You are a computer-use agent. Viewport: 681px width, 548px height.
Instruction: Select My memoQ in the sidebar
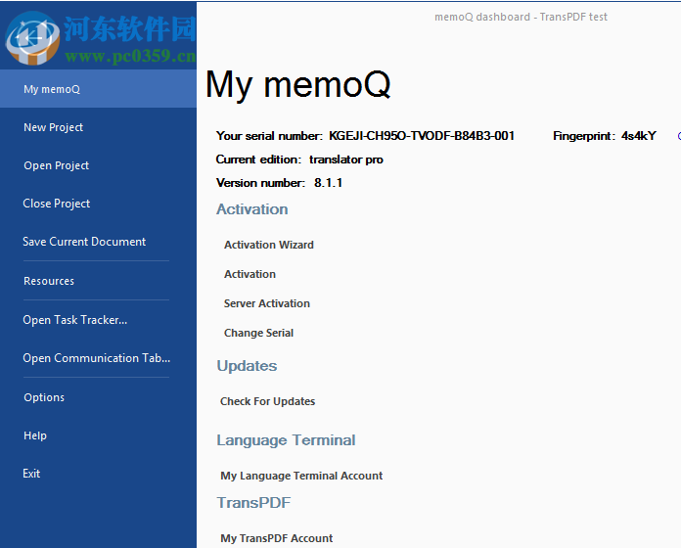tap(98, 89)
